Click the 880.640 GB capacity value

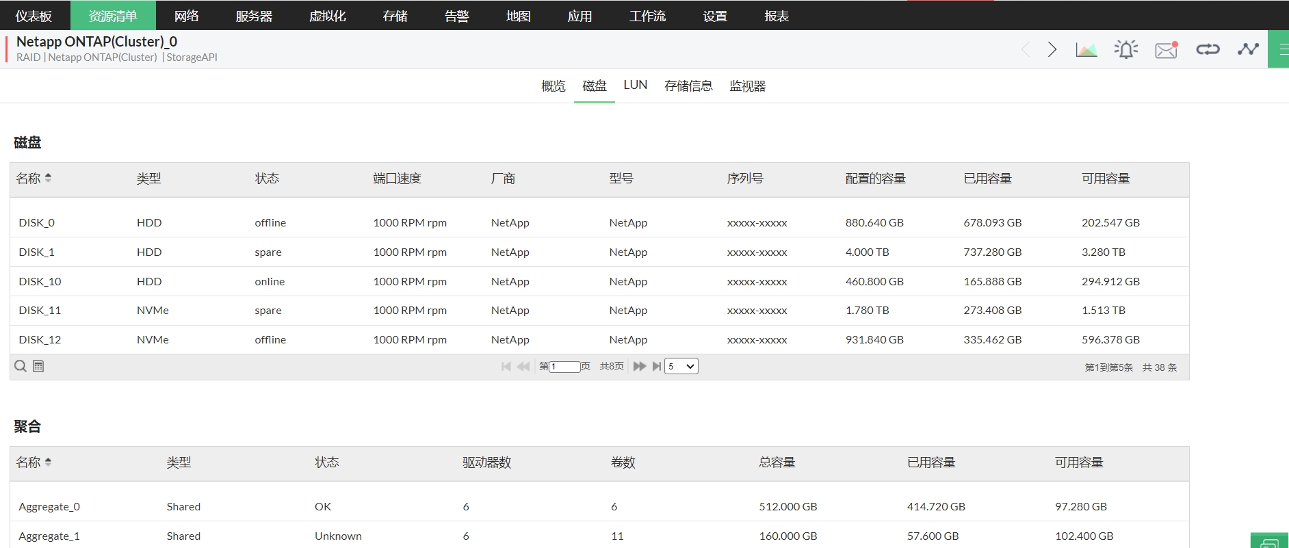[874, 223]
